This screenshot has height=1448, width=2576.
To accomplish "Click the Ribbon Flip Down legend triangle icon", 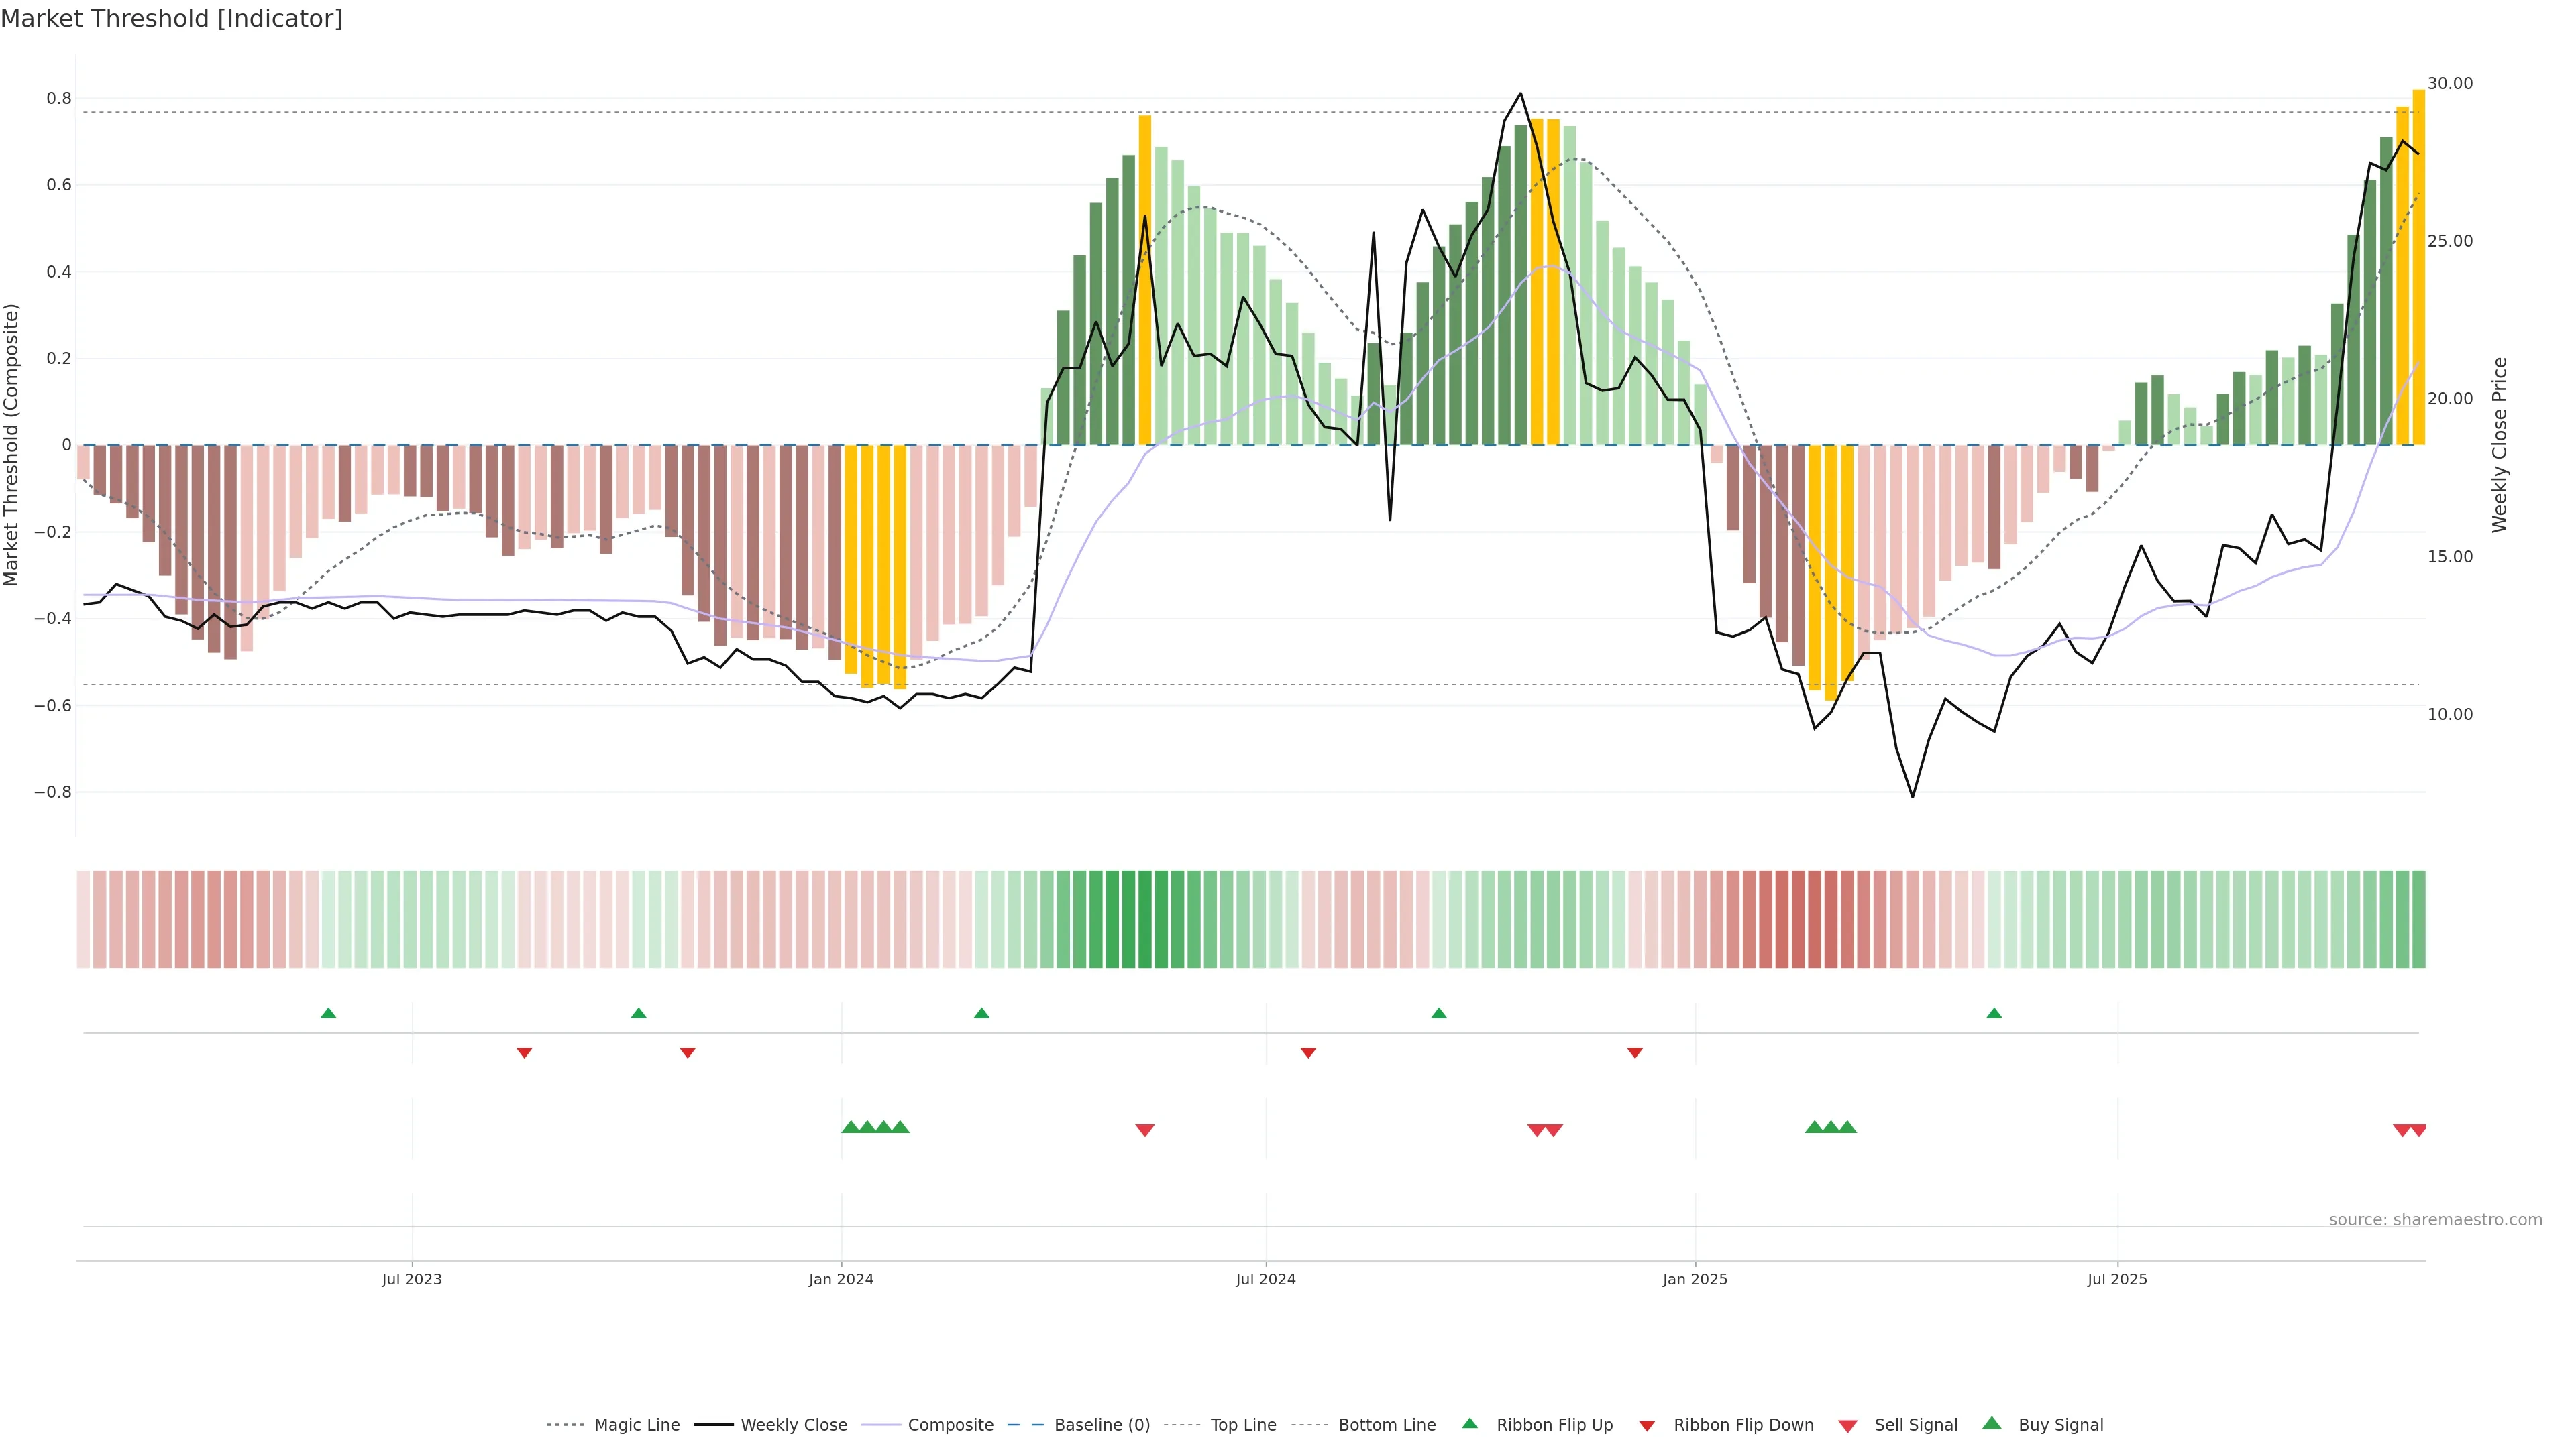I will tap(1647, 1425).
